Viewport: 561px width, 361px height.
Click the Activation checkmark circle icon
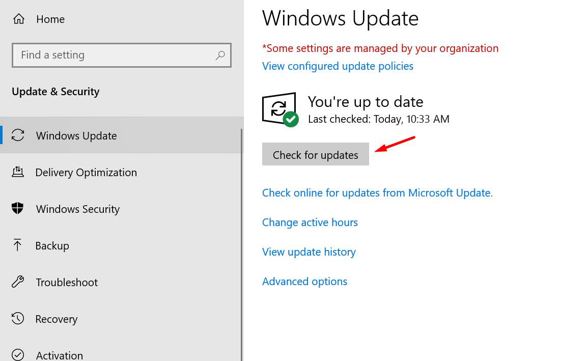pyautogui.click(x=18, y=355)
